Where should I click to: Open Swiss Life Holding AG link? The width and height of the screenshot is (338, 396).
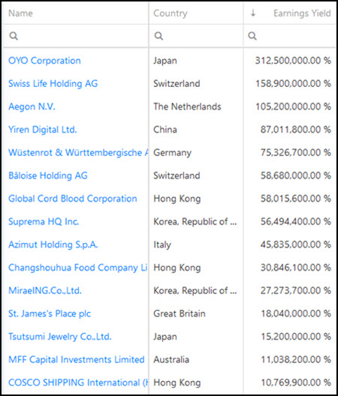pos(53,83)
